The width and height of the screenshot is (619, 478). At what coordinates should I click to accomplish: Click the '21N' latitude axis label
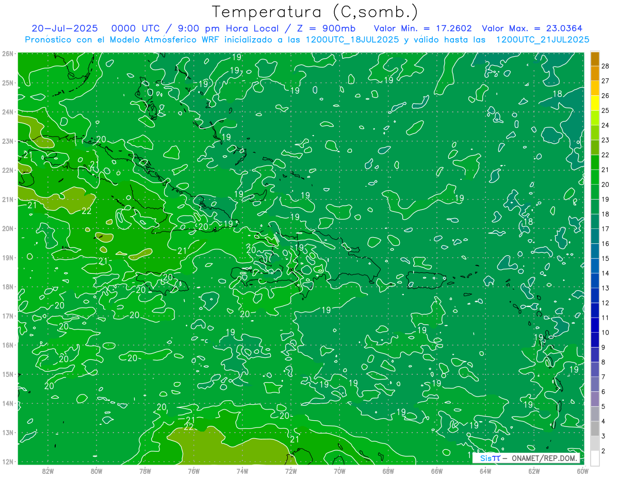click(x=7, y=199)
